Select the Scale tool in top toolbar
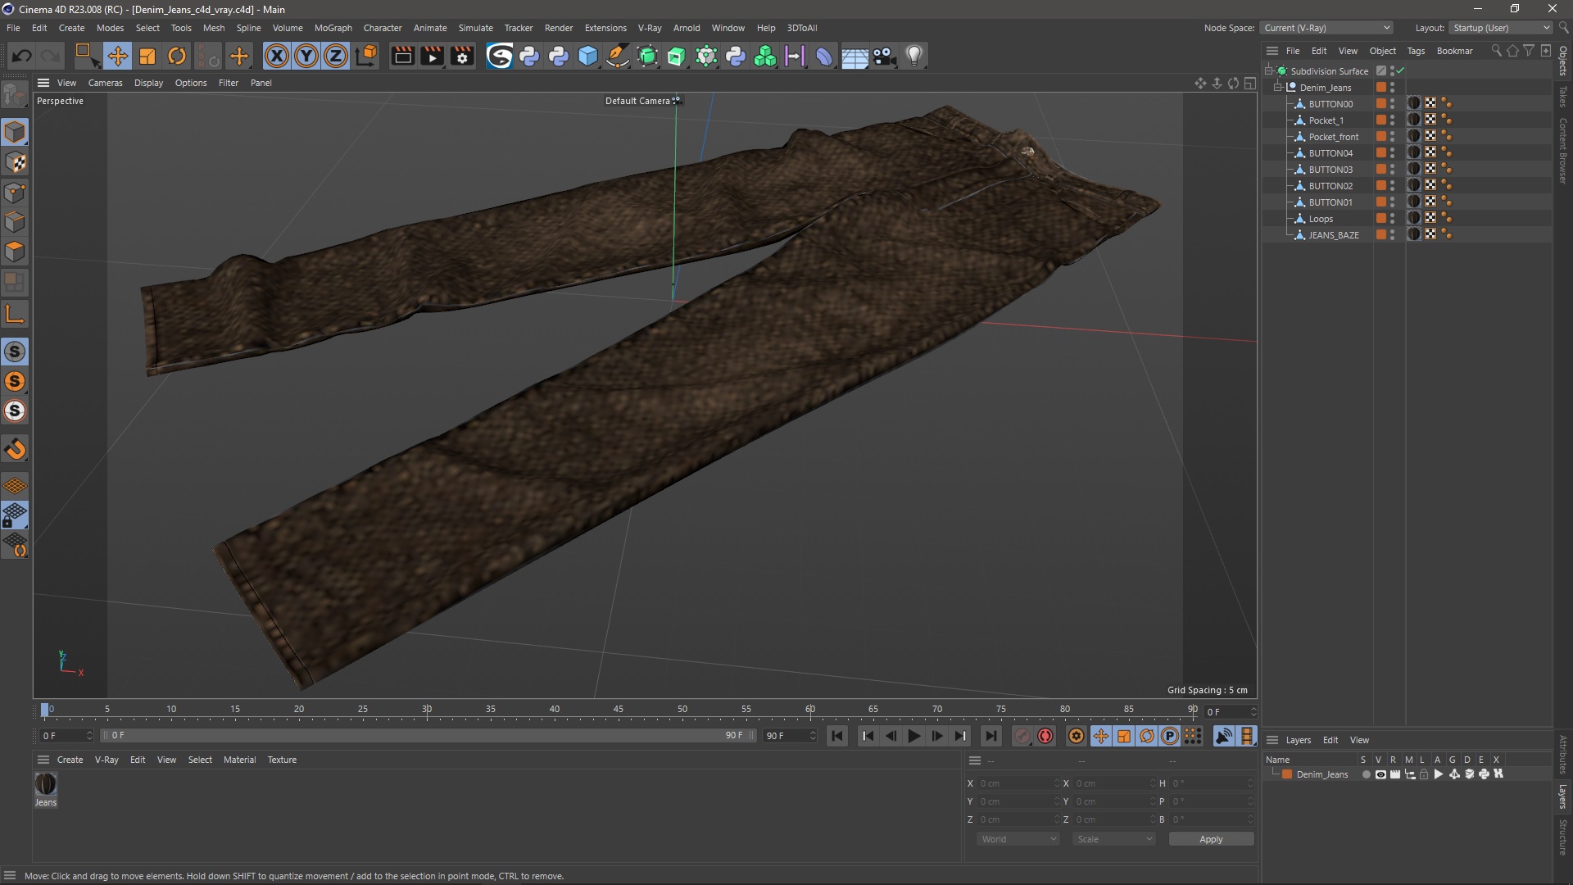The width and height of the screenshot is (1573, 885). 147,56
